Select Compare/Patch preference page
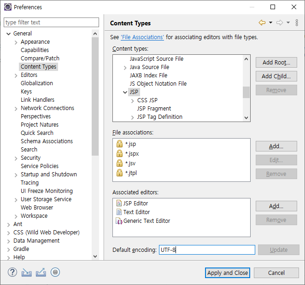The height and width of the screenshot is (285, 305). 40,58
